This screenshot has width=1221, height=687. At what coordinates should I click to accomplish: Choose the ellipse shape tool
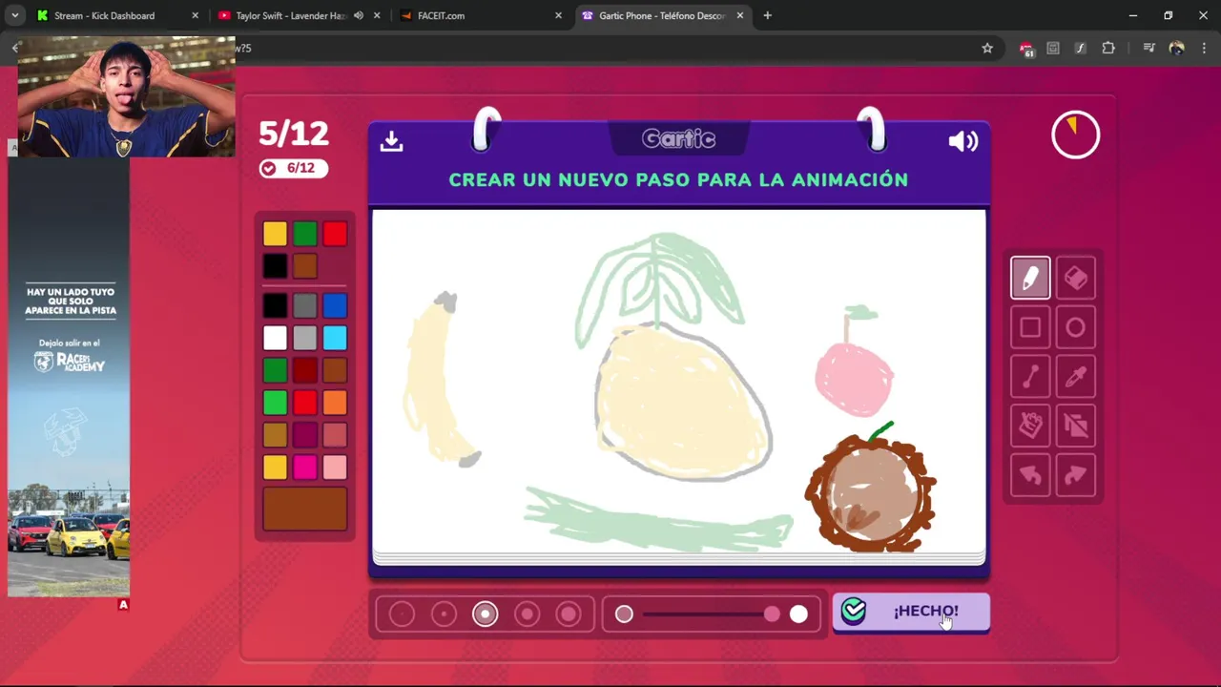[x=1076, y=328]
